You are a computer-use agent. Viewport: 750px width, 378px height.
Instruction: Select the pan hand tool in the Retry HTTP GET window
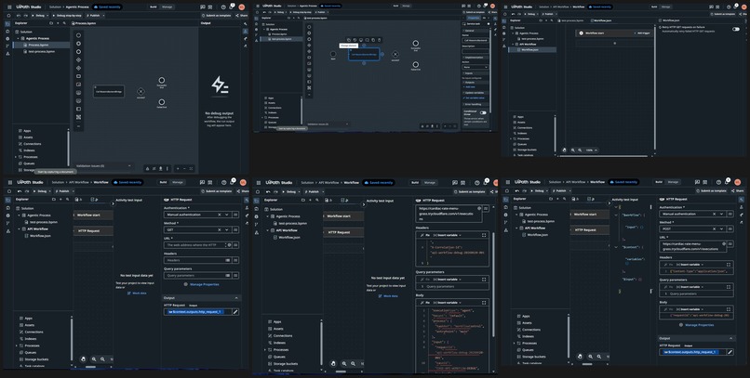coord(565,150)
